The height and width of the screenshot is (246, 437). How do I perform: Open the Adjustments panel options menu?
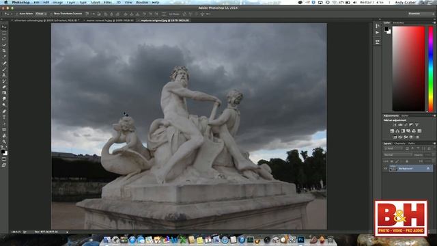pyautogui.click(x=434, y=115)
